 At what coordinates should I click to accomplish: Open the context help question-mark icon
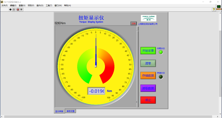coord(214,9)
